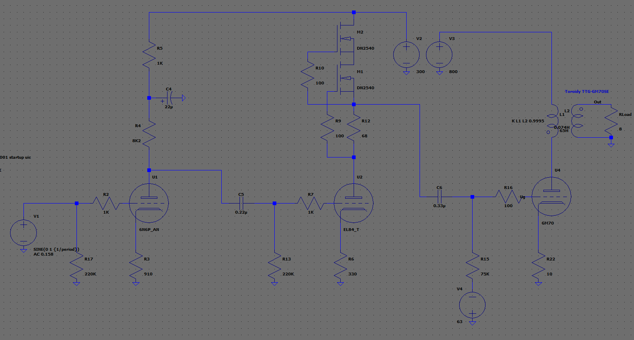Click the Out net label
This screenshot has height=340, width=634.
coord(598,102)
